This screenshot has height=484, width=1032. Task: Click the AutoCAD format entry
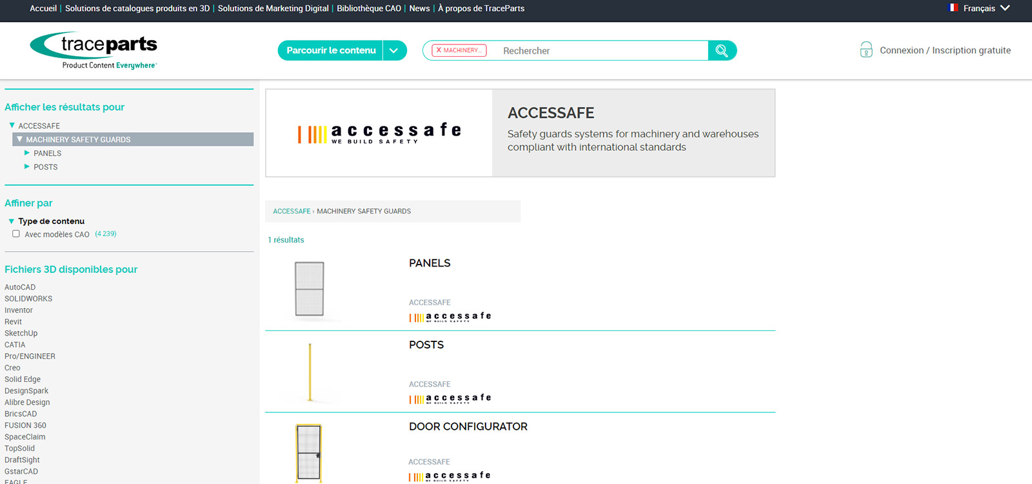[20, 287]
